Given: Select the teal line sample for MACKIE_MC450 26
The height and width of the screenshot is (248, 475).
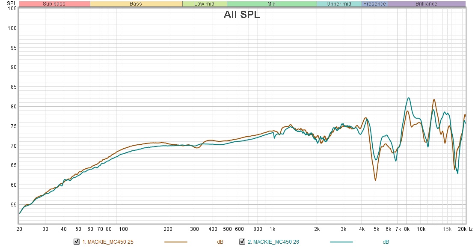Looking at the screenshot, I should (x=341, y=242).
